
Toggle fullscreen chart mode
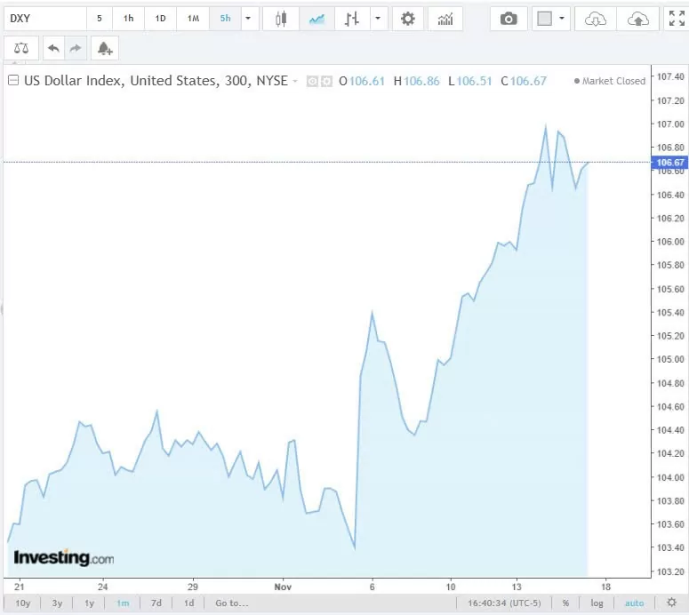(x=676, y=19)
